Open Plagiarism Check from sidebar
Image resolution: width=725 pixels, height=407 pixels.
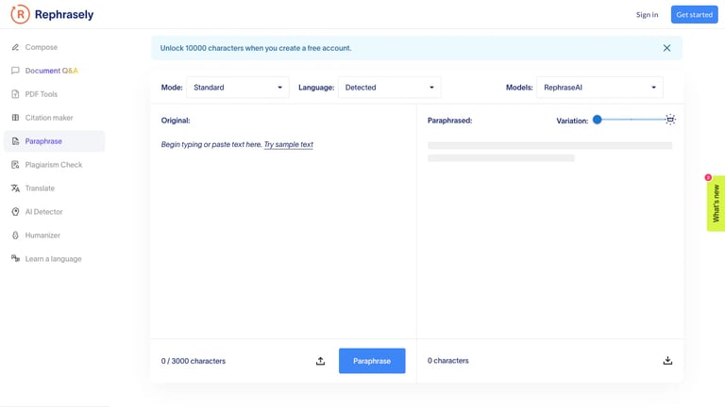pos(54,165)
